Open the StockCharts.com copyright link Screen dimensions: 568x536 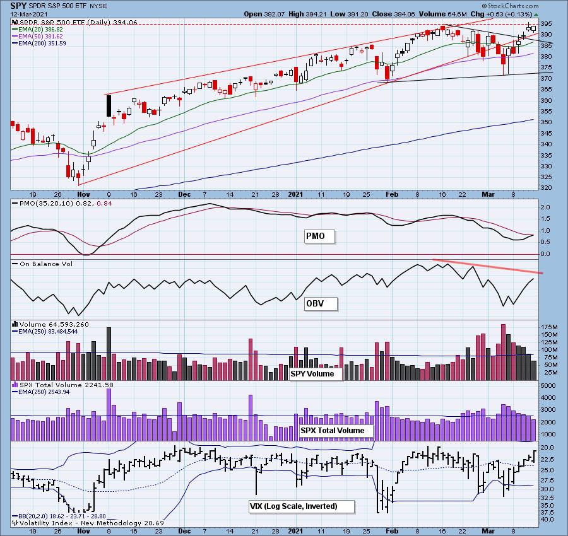tap(511, 6)
